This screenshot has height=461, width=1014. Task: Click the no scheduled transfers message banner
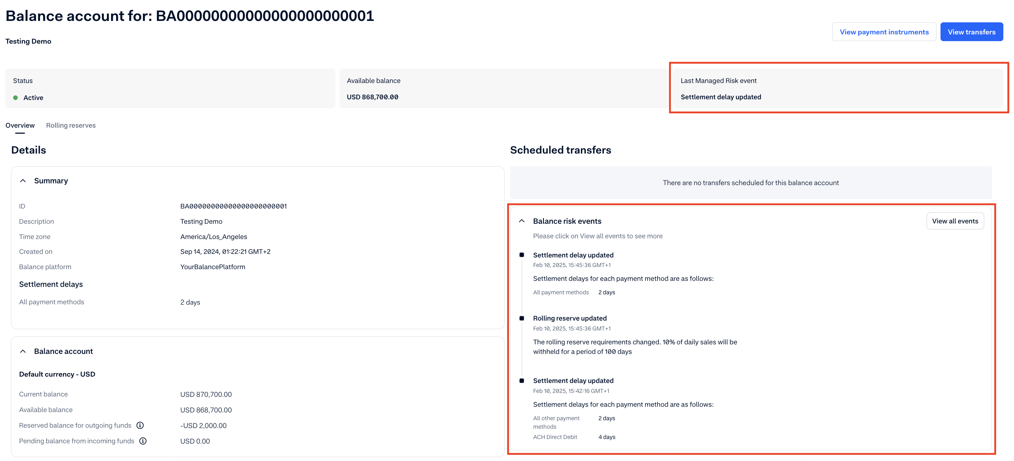click(750, 183)
